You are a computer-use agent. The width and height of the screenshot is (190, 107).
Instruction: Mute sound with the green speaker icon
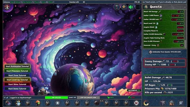pyautogui.click(x=131, y=7)
